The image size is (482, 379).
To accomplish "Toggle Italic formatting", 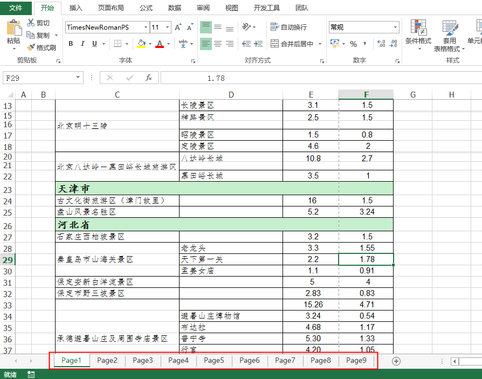I will [82, 44].
